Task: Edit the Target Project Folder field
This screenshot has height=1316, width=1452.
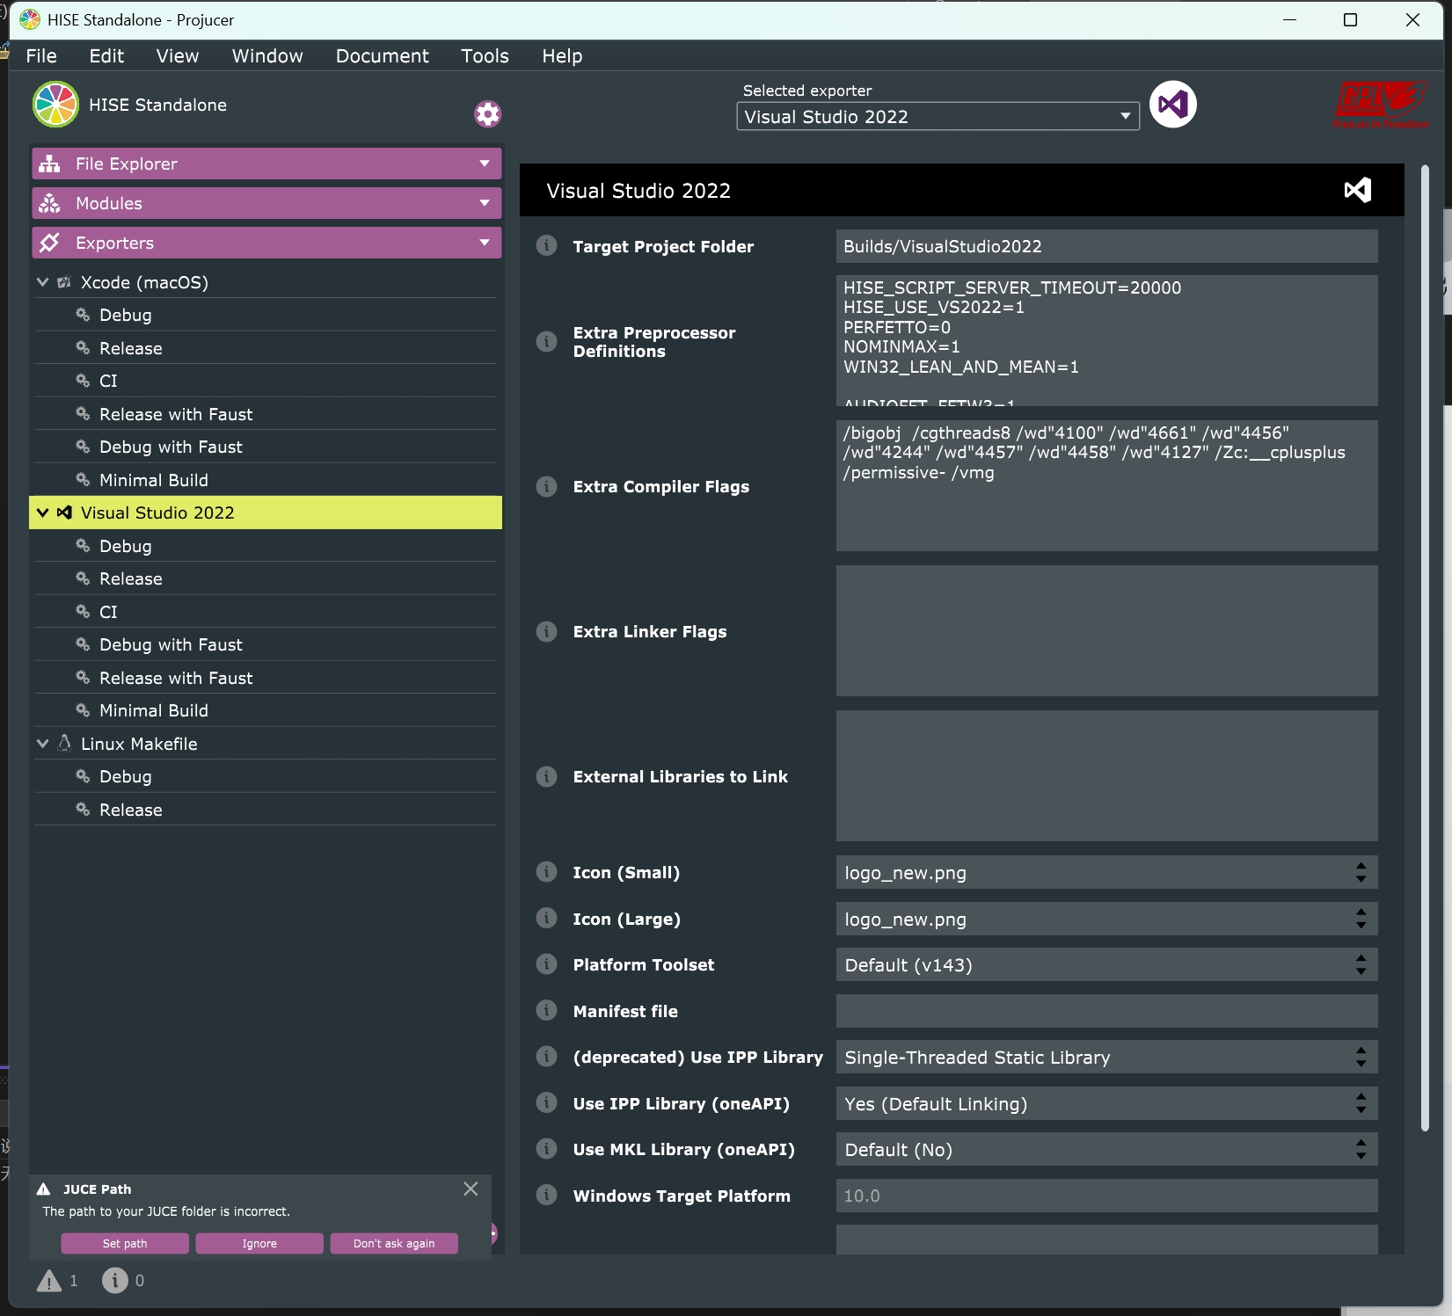Action: 1106,246
